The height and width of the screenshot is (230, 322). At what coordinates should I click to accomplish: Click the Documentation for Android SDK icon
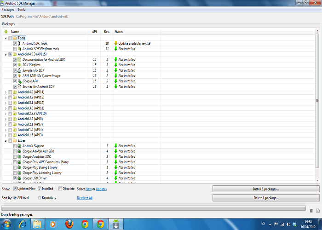coord(19,59)
